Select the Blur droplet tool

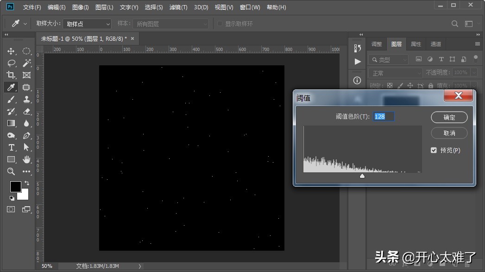pos(26,123)
